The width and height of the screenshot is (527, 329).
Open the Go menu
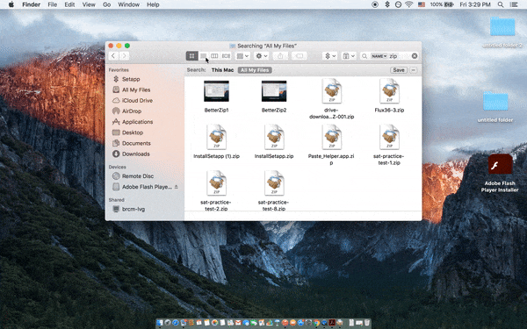point(106,4)
